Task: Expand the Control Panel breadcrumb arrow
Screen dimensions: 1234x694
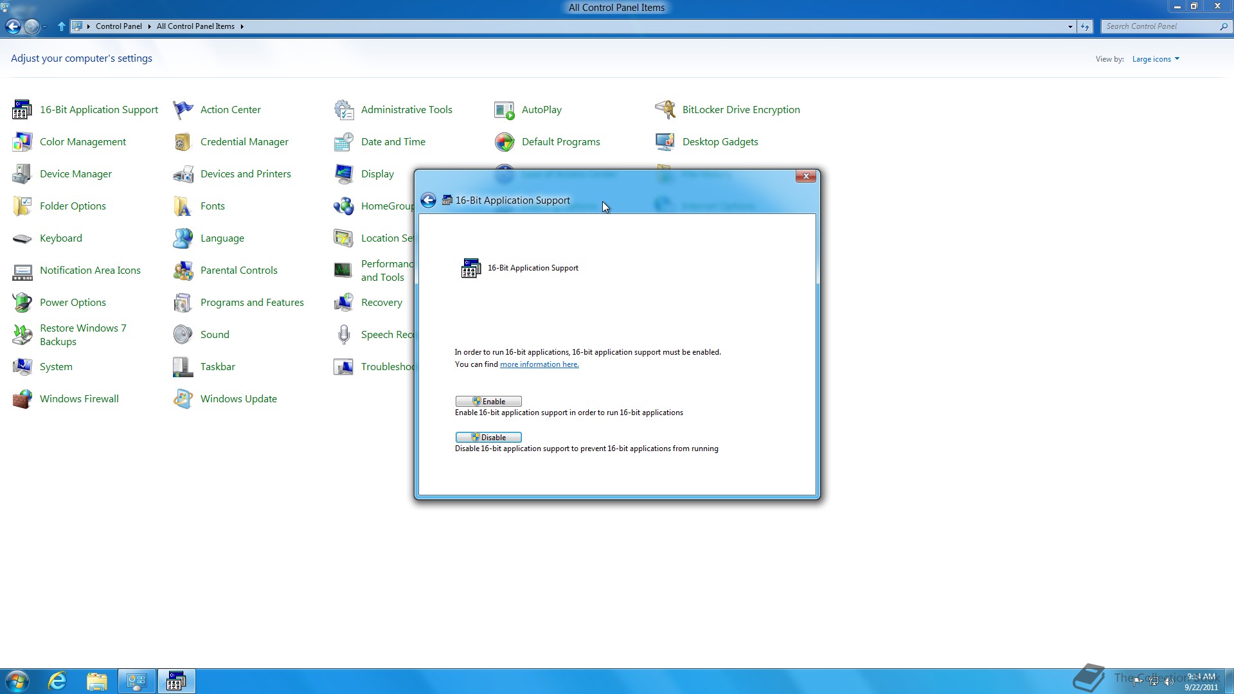Action: [x=149, y=26]
